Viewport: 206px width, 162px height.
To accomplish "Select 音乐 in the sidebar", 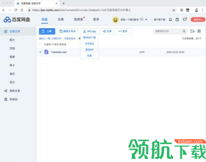I will click(x=12, y=74).
